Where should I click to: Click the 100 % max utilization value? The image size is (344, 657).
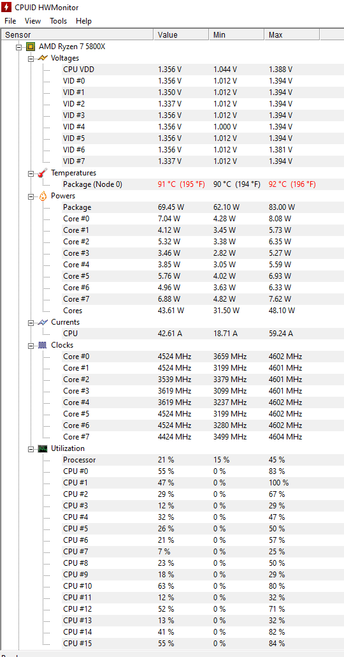click(x=279, y=483)
